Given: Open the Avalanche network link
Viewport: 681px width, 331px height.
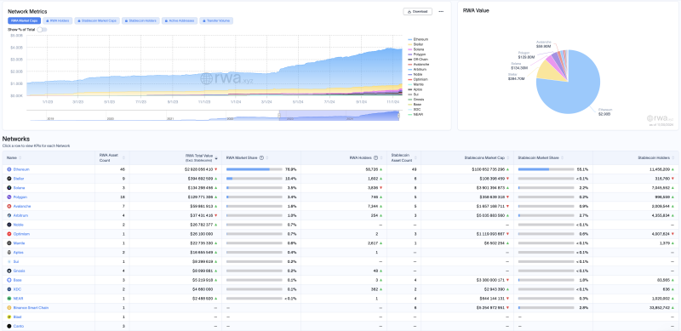Looking at the screenshot, I should pyautogui.click(x=22, y=206).
